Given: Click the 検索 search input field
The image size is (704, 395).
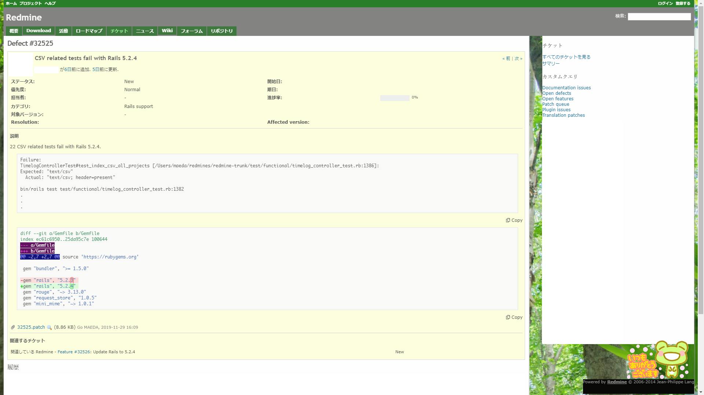Looking at the screenshot, I should click(659, 16).
